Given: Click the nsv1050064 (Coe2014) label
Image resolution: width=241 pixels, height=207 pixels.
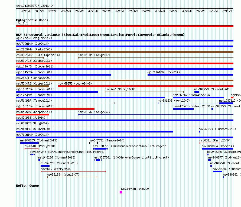Looking at the screenshot, I should (x=218, y=146).
